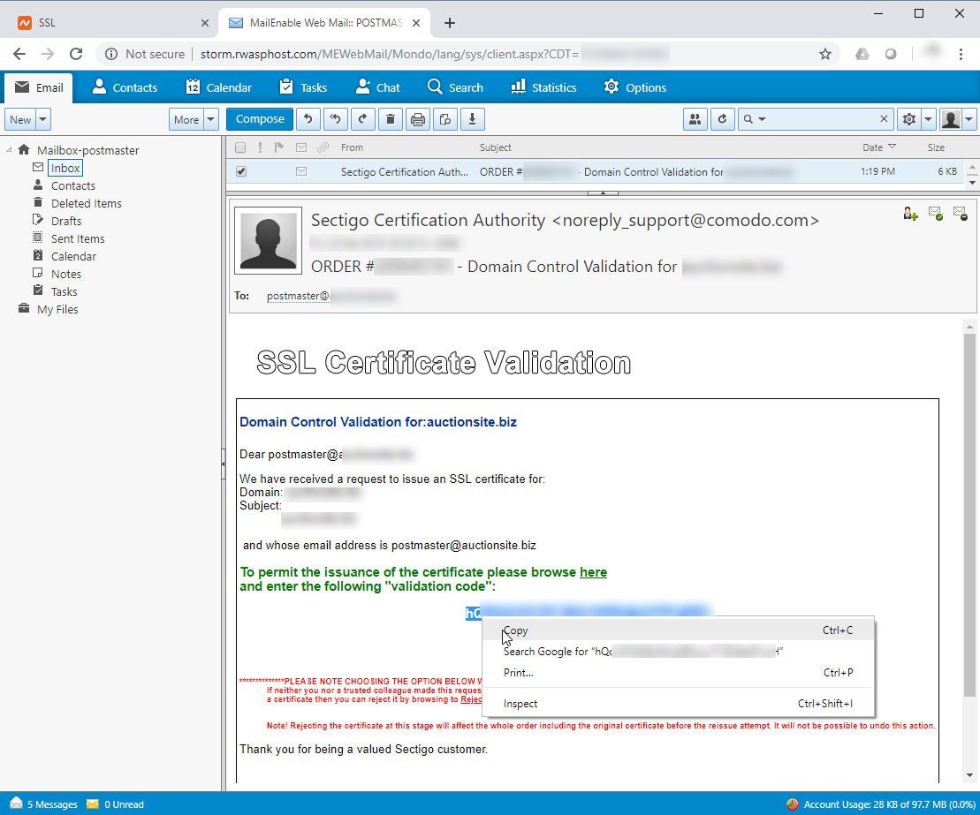Click the user profile avatar icon
The image size is (980, 815).
pyautogui.click(x=951, y=119)
